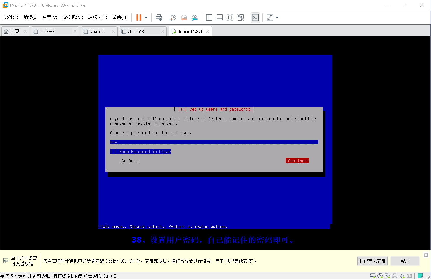Take a snapshot of this virtual machine
Viewport: 431px width, 279px height.
173,18
